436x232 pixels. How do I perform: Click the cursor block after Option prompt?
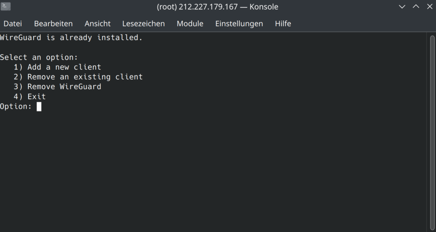coord(39,106)
